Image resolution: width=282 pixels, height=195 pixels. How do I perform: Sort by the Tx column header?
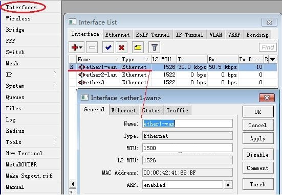coord(192,59)
